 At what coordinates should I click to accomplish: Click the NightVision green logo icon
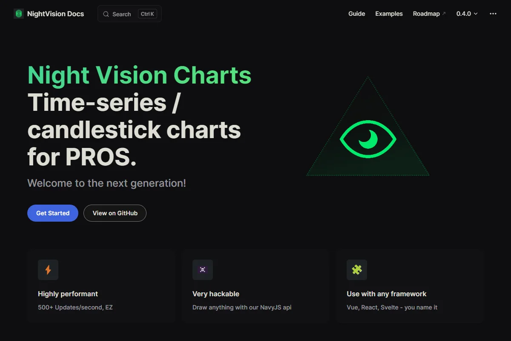(19, 14)
